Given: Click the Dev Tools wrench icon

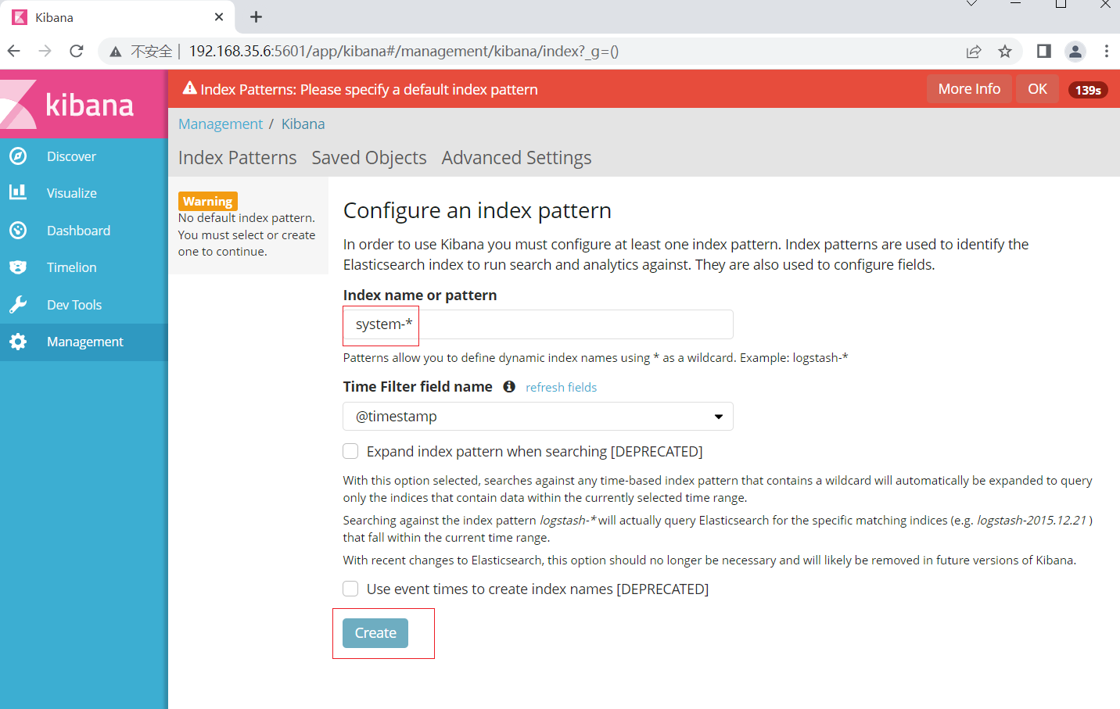Looking at the screenshot, I should (x=18, y=304).
